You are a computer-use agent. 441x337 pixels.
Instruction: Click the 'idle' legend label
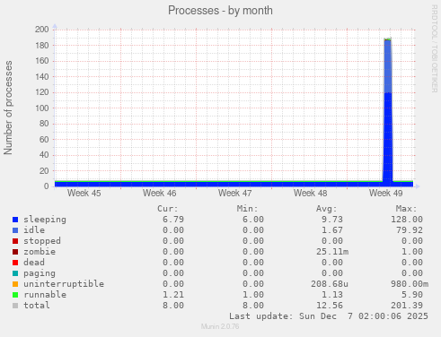[34, 230]
